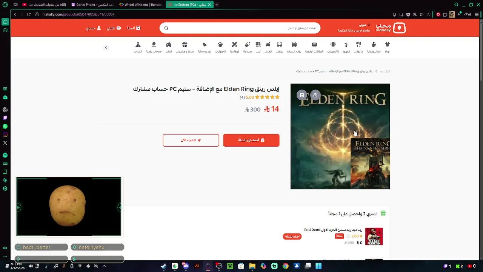Open ChatGPT in the Opera sidebar
The width and height of the screenshot is (483, 272).
[5, 110]
